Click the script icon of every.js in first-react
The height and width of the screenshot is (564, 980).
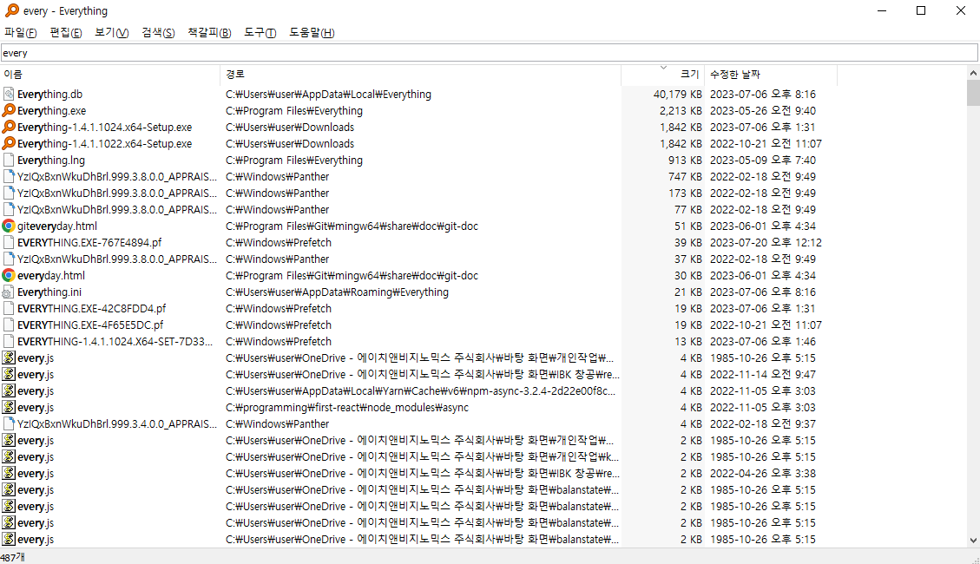pyautogui.click(x=8, y=407)
